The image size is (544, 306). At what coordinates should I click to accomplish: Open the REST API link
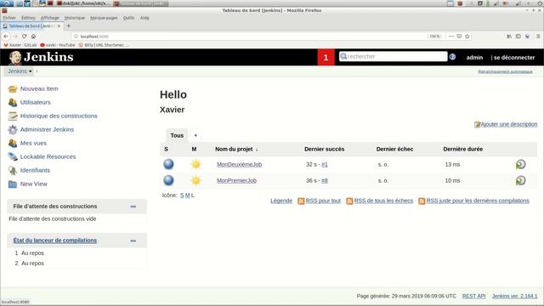point(473,296)
